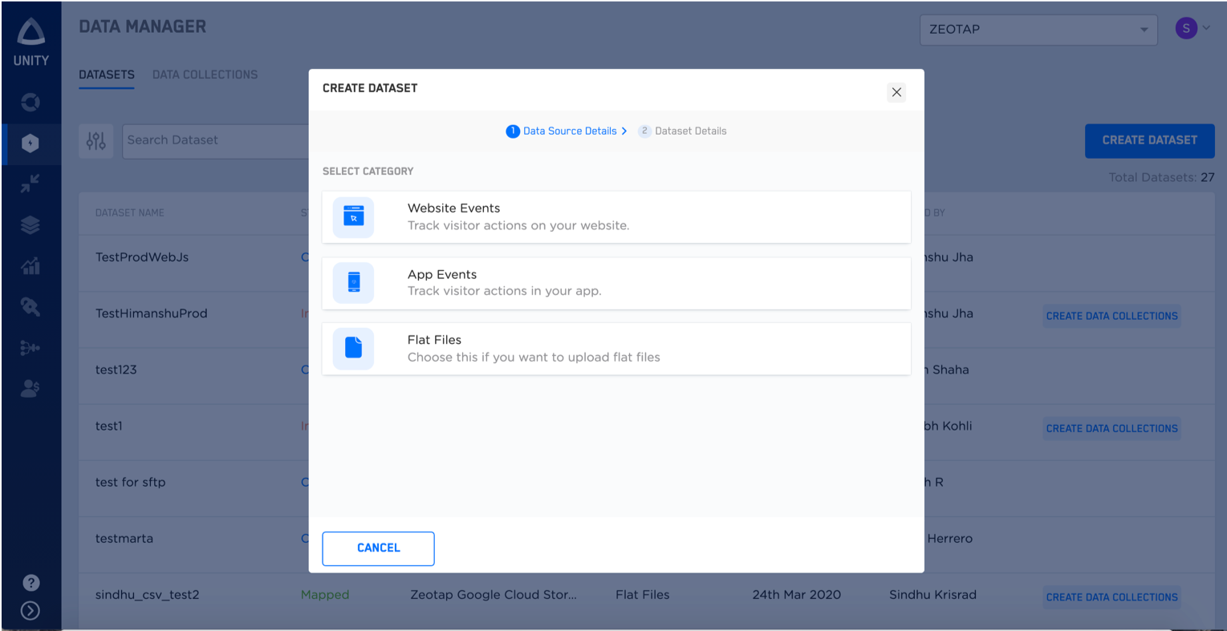Click the TestHimanshuProd dataset name
Screen dimensions: 1227x631
(152, 313)
